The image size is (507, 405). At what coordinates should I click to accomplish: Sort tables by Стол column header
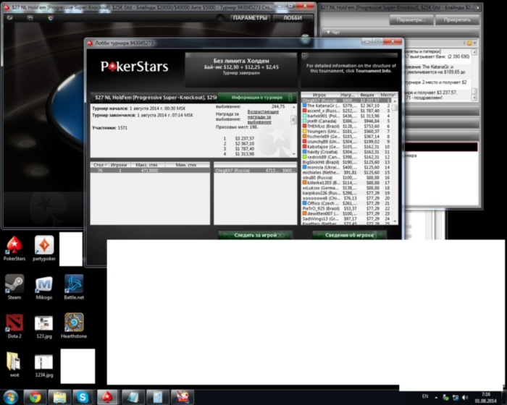tap(100, 165)
